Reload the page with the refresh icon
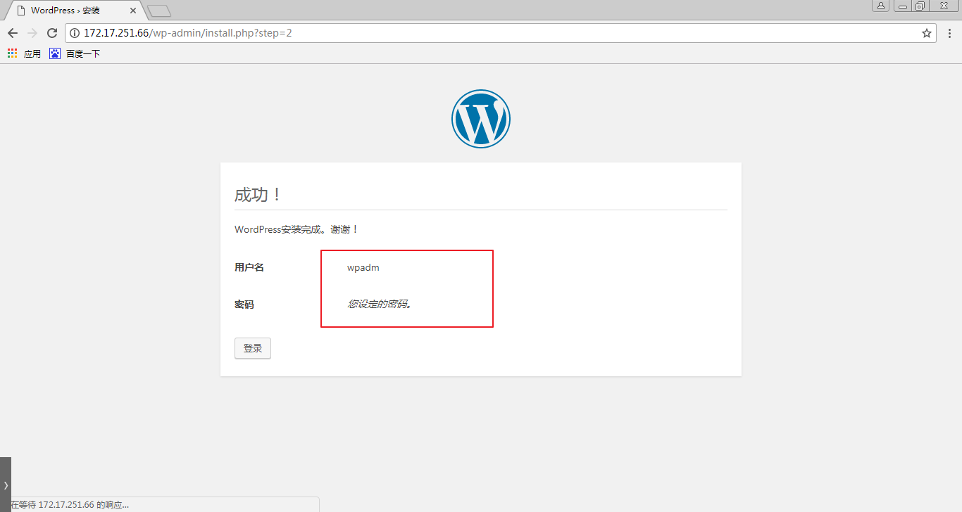Screen dimensions: 962x512 point(51,33)
